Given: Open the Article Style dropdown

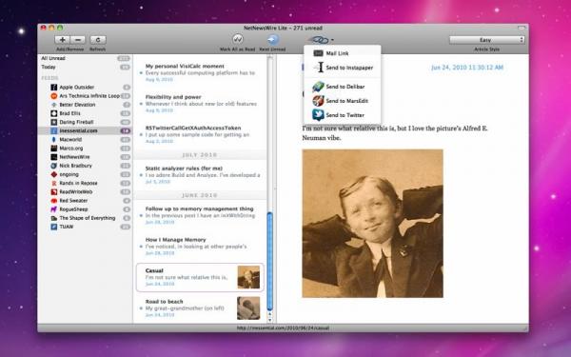Looking at the screenshot, I should tap(487, 40).
